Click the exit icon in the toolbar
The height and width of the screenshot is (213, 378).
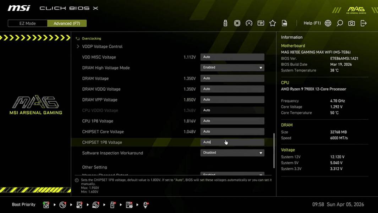(363, 23)
